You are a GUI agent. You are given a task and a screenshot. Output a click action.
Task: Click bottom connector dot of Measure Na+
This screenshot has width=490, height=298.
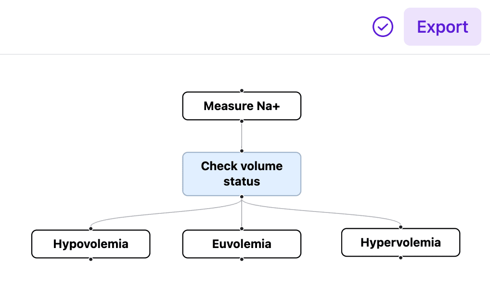click(x=242, y=121)
